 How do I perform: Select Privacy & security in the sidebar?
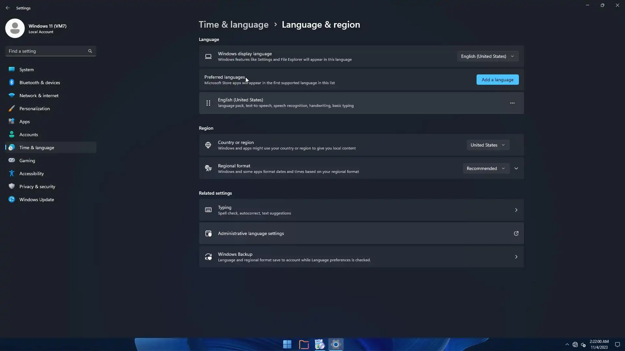point(37,187)
